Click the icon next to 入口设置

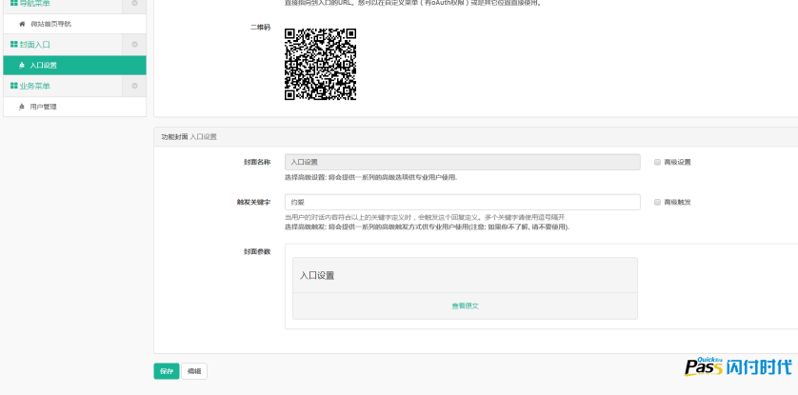point(22,66)
